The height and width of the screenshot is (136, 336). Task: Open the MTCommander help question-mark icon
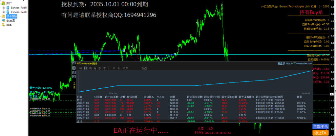[x=74, y=72]
